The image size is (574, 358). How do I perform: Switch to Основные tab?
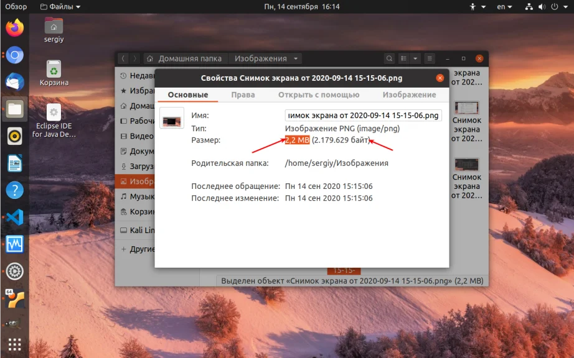click(x=188, y=94)
